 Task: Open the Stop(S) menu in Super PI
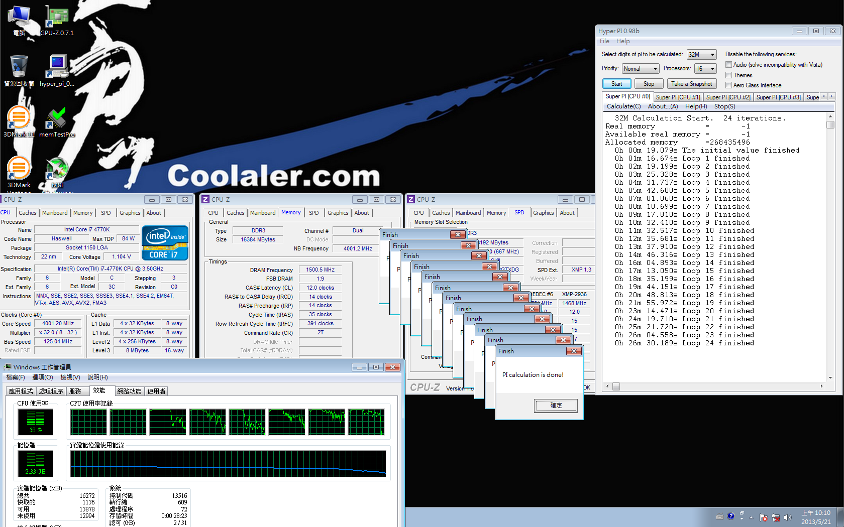(724, 106)
